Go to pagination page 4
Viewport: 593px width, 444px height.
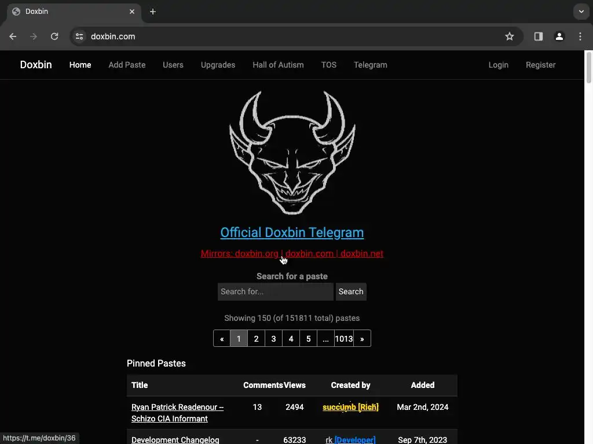point(291,339)
